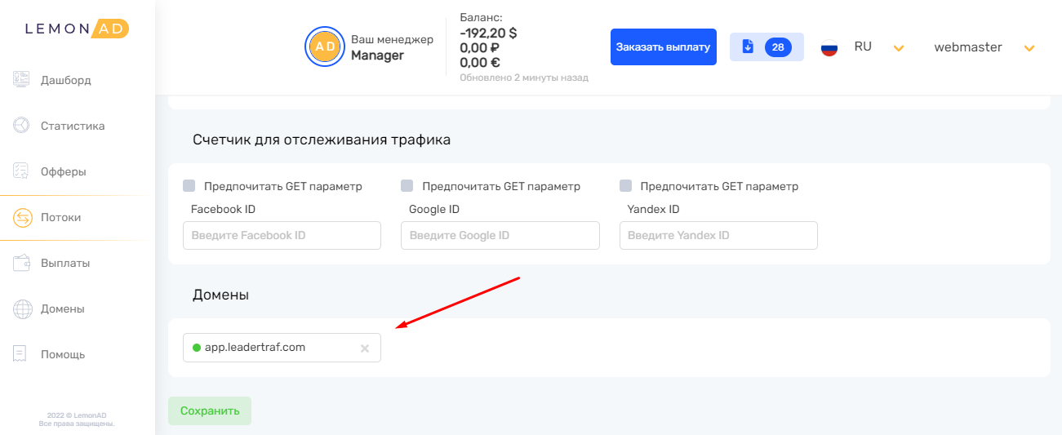This screenshot has width=1062, height=435.
Task: Toggle GET parameter checkbox above Google ID
Action: tap(407, 186)
